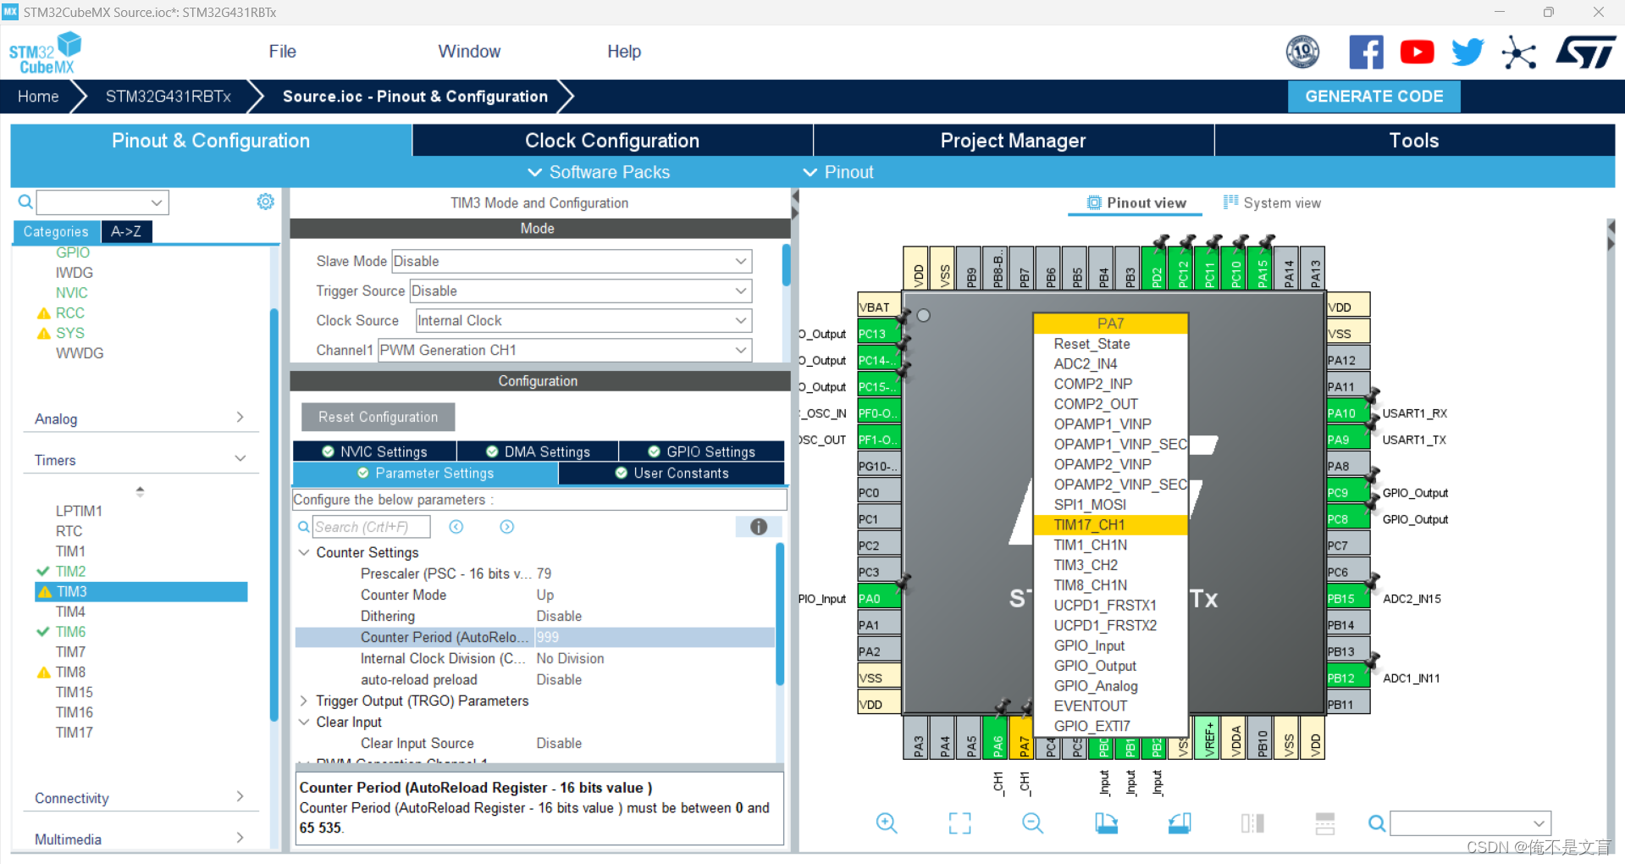Fit chip to view with the frame icon
1625x864 pixels.
pos(959,822)
